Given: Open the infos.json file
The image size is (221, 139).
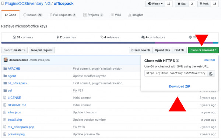Looking at the screenshot, I should tap(14, 112).
